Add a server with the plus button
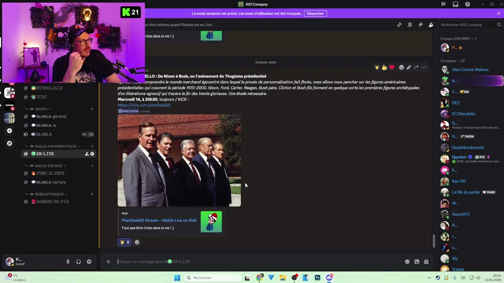The width and height of the screenshot is (504, 283). click(x=9, y=130)
